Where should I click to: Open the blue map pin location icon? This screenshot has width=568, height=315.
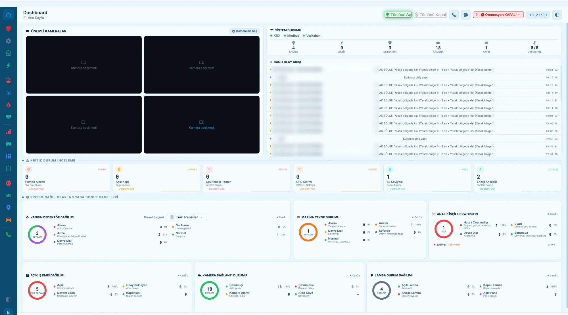pyautogui.click(x=9, y=208)
